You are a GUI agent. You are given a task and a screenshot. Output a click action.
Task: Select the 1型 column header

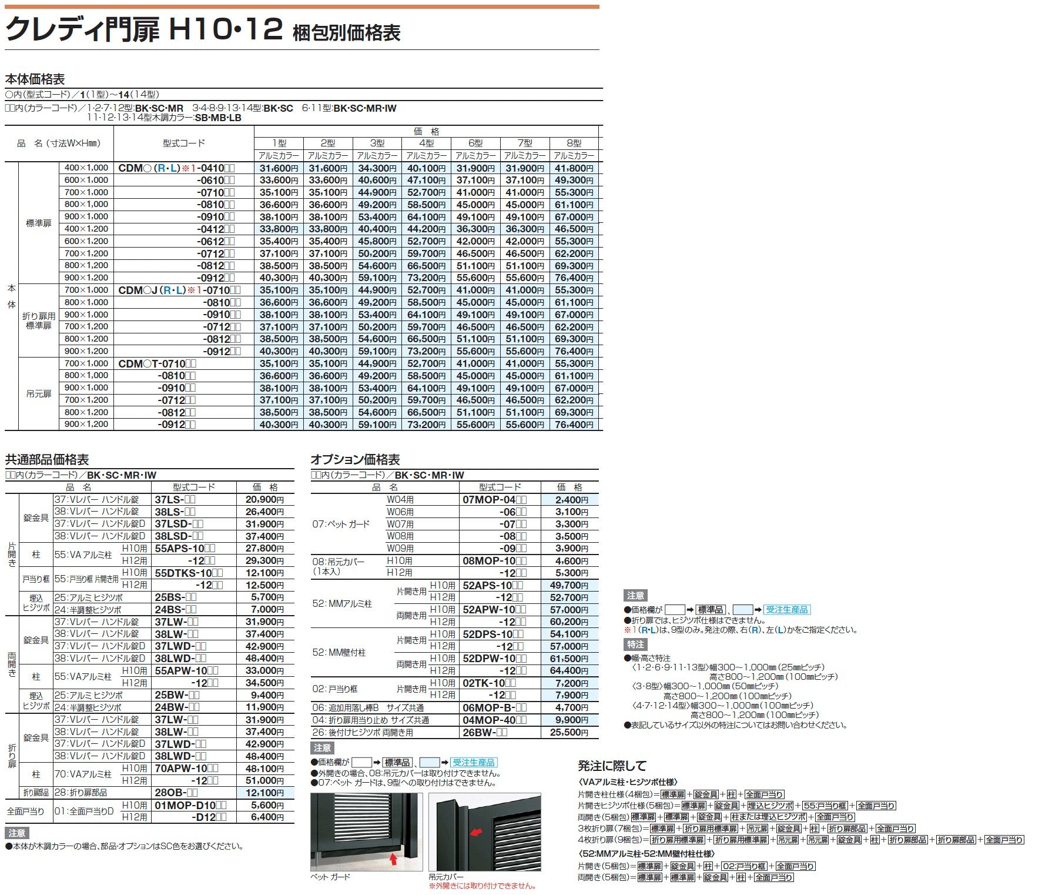279,143
